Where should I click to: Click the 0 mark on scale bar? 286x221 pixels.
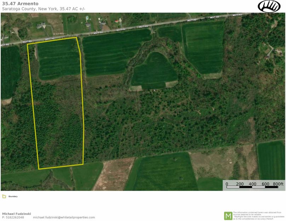tap(227, 184)
